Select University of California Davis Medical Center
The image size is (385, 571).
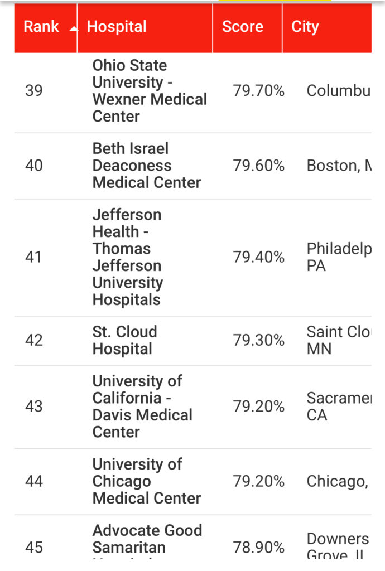point(142,407)
